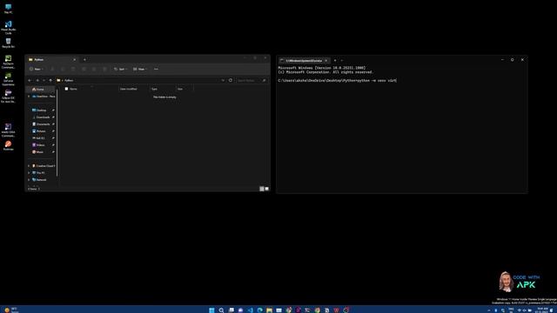Add a new tab in File Explorer
Image resolution: width=557 pixels, height=313 pixels.
84,60
